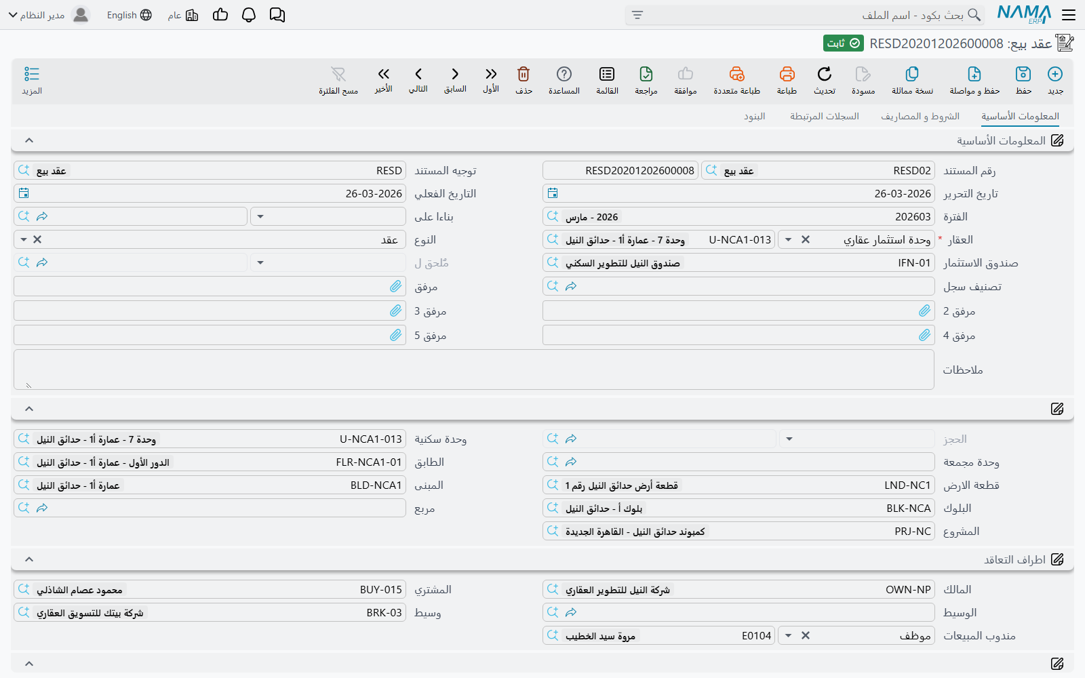Click paperclip in مرفق 2 field

coord(924,311)
